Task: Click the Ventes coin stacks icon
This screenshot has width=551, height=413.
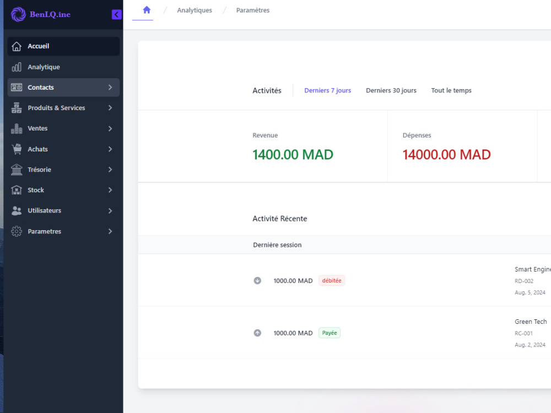Action: point(17,128)
